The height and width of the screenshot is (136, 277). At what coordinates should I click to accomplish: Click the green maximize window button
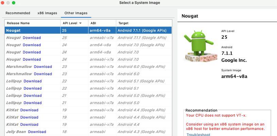14,3
